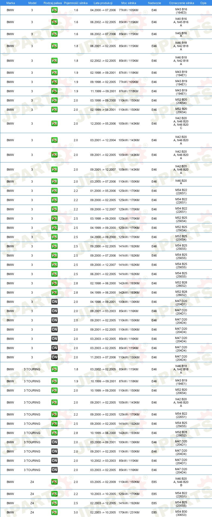Click the Rodzaj paliwa column header
This screenshot has width=212, height=517.
[x=53, y=3]
